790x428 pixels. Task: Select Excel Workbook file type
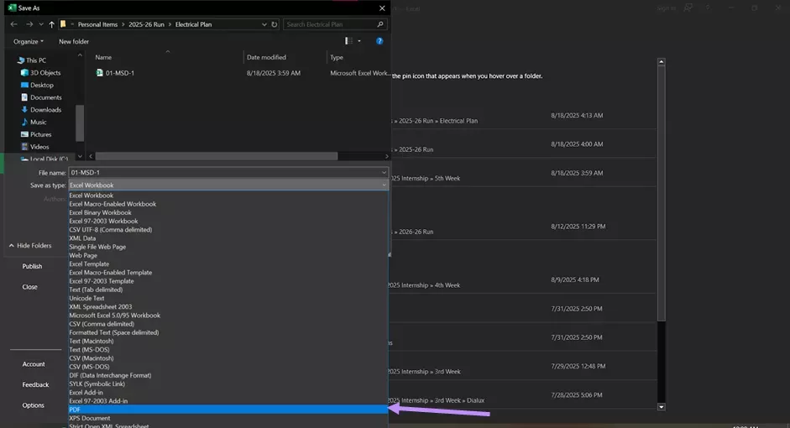click(x=228, y=196)
